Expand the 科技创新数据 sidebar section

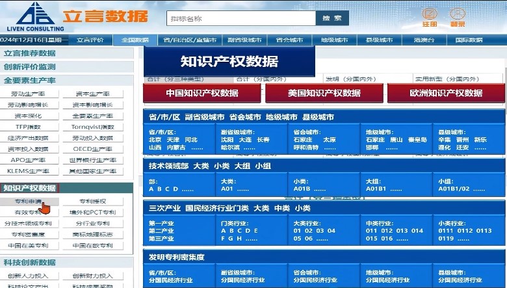click(x=30, y=263)
